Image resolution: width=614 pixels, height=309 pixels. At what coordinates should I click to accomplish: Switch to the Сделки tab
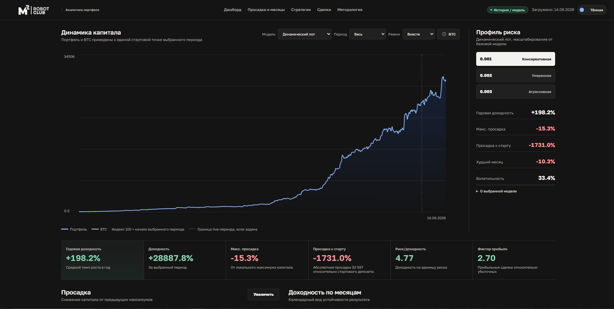pos(324,10)
